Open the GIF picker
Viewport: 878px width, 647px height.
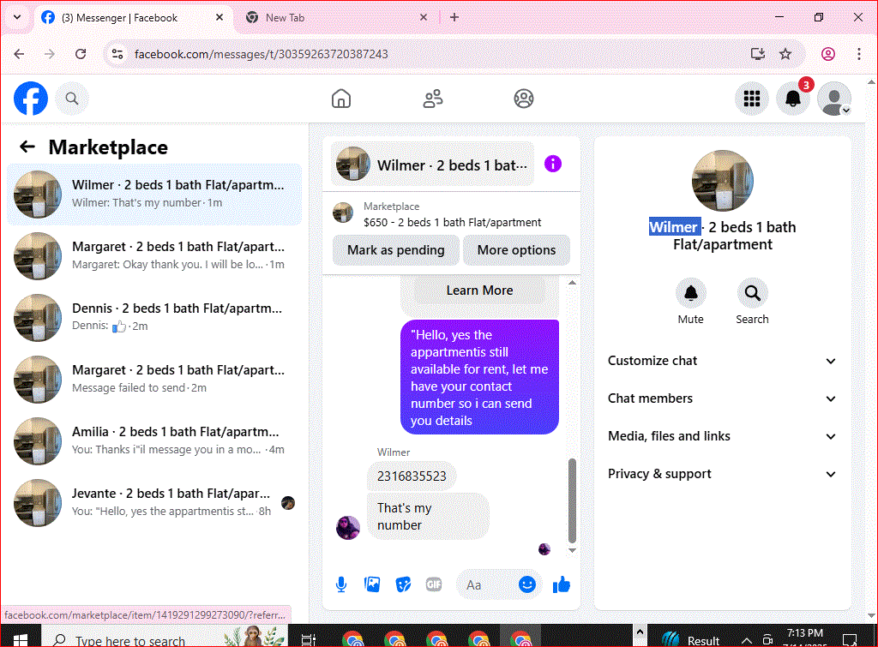[434, 585]
